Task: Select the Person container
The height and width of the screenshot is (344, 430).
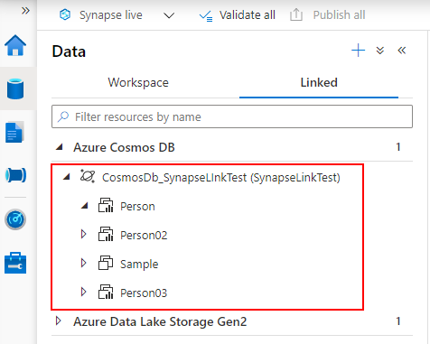Action: [137, 207]
